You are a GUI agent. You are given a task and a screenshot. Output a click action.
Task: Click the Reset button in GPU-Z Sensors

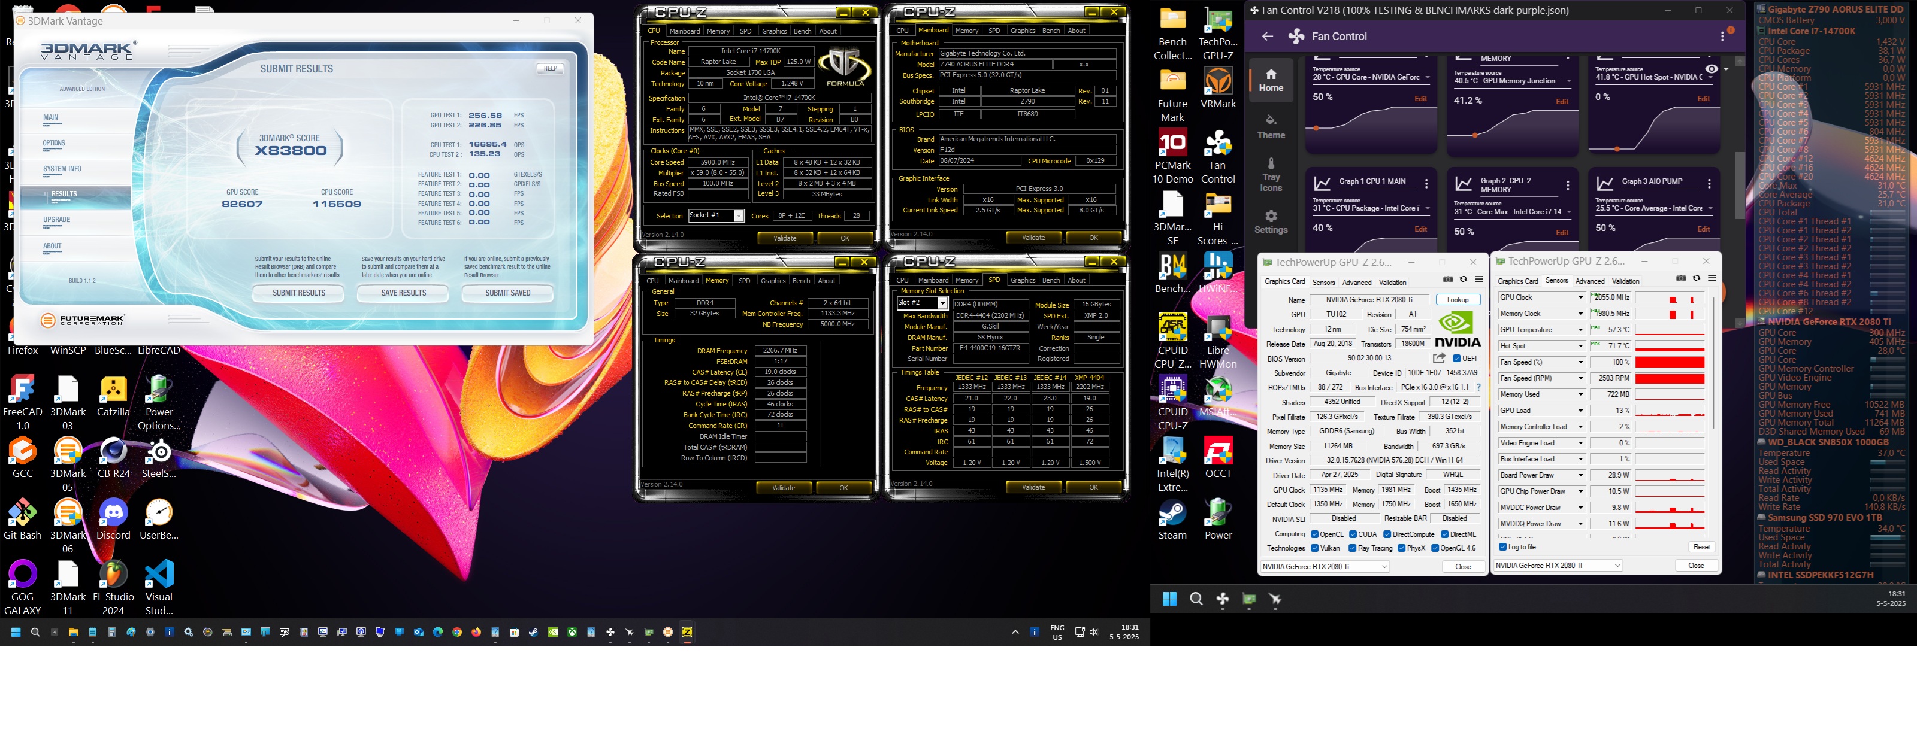(1701, 547)
